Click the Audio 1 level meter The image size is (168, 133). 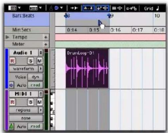(46, 69)
